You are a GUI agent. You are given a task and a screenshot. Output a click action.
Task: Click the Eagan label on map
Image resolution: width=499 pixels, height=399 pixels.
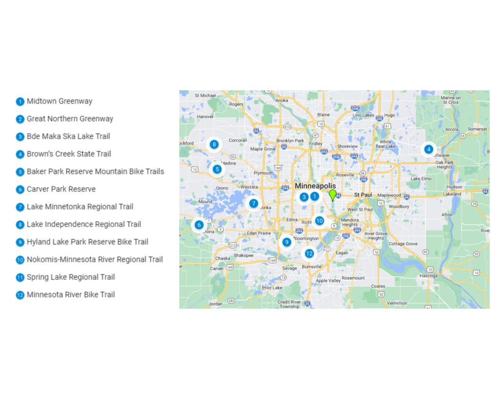pyautogui.click(x=342, y=253)
